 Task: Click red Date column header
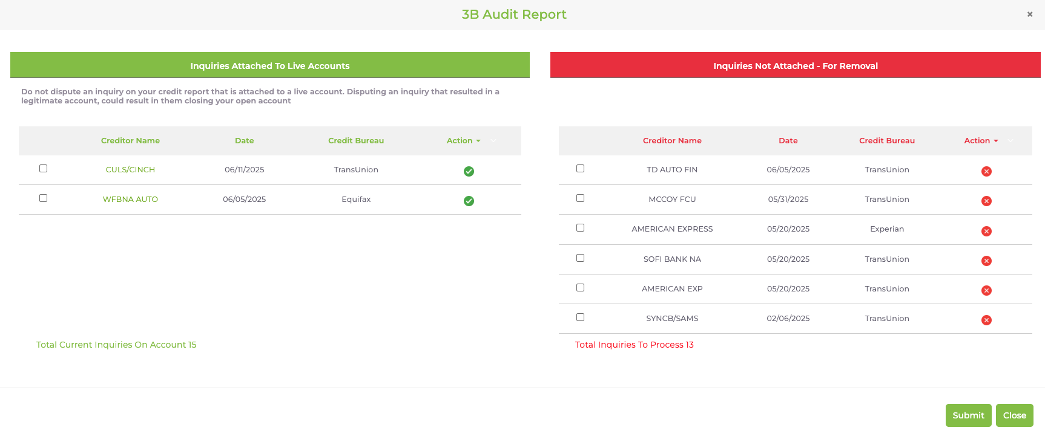coord(788,140)
